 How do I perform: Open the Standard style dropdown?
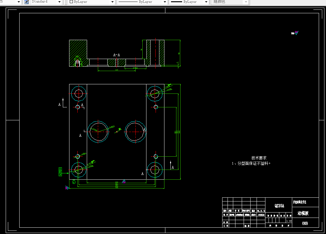pos(59,2)
